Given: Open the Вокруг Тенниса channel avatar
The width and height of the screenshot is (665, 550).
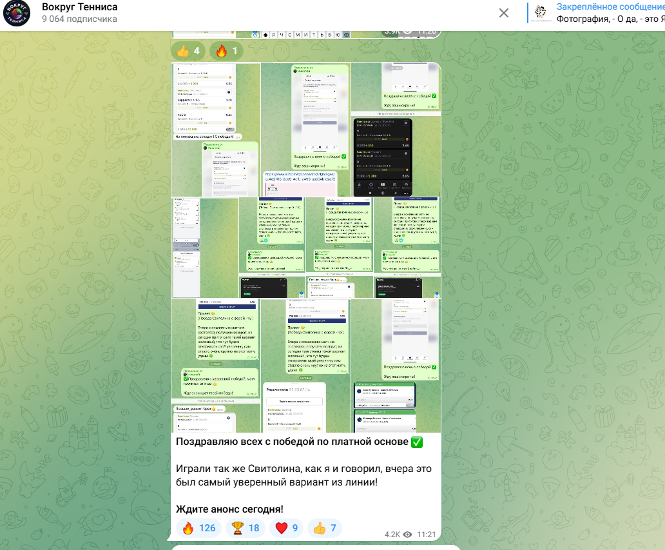Looking at the screenshot, I should (x=16, y=13).
